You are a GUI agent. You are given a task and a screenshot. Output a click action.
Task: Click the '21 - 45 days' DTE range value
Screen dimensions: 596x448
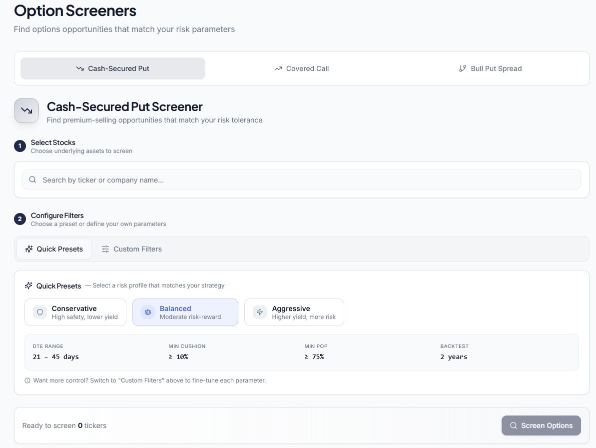(56, 356)
